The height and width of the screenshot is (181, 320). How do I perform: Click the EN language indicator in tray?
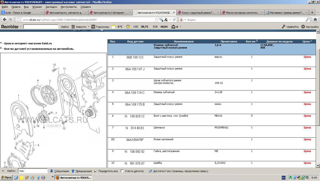pyautogui.click(x=283, y=178)
